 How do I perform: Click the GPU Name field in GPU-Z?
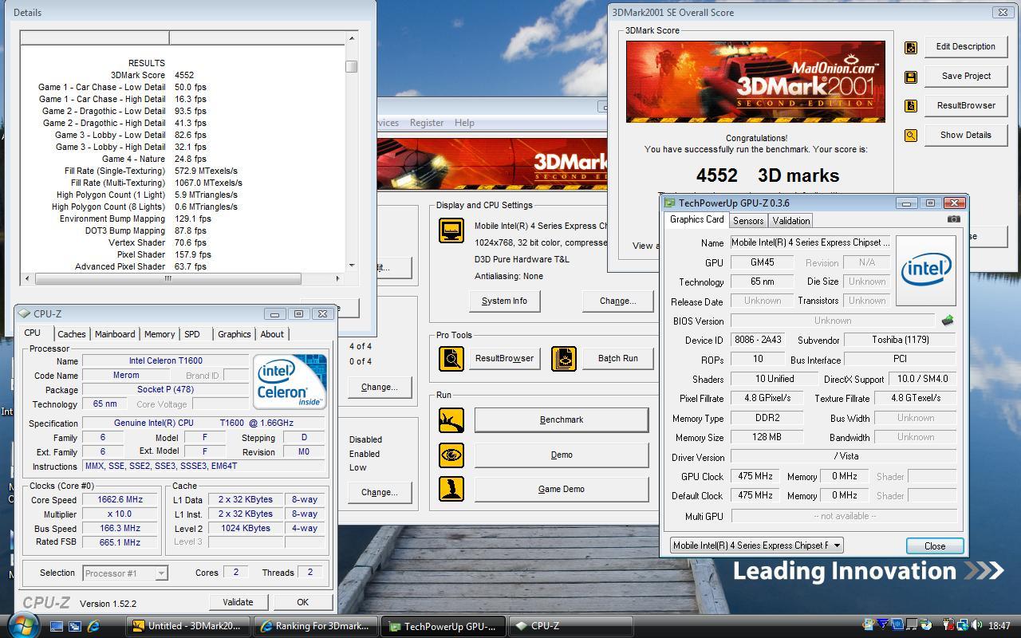pos(810,242)
